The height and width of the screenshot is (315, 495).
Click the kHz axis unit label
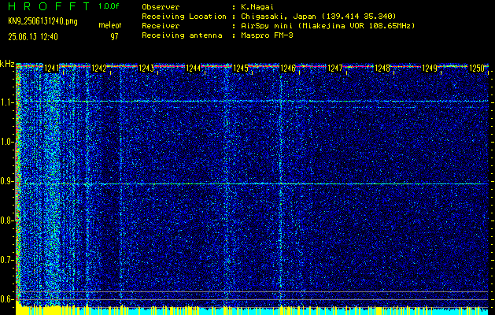[7, 64]
